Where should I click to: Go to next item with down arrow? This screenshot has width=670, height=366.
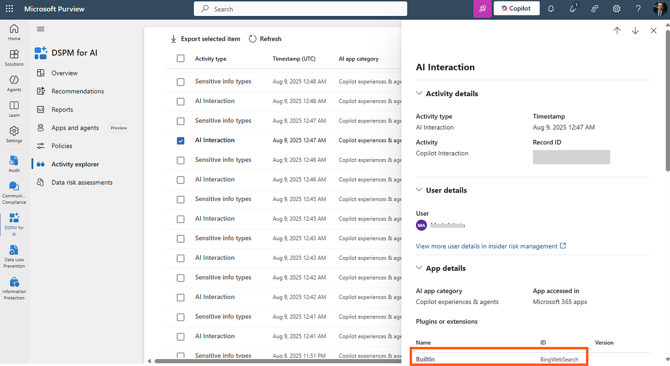[635, 30]
